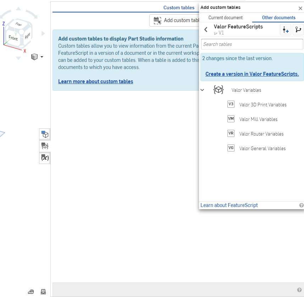Click the create version icon button
The width and height of the screenshot is (304, 297).
tap(286, 30)
